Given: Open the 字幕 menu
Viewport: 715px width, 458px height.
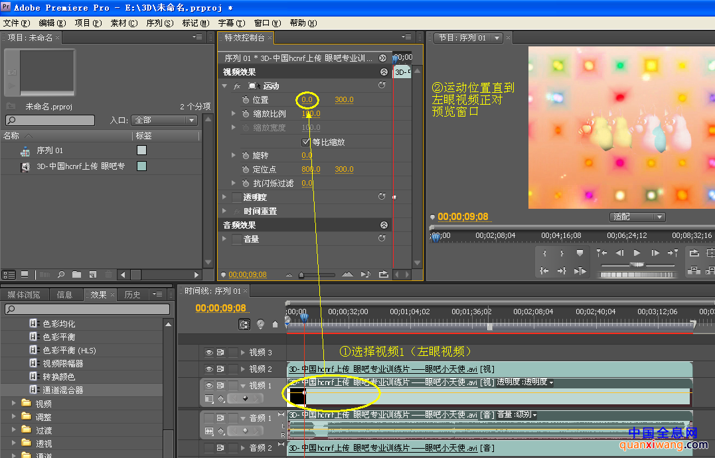Looking at the screenshot, I should pyautogui.click(x=231, y=23).
